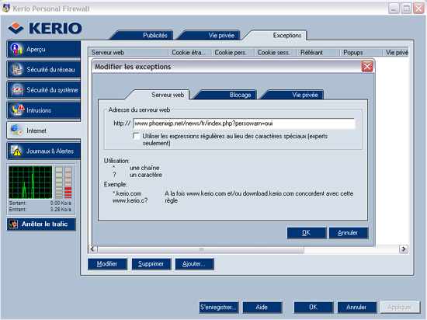Click the scroll left arrow
Viewport: 427px width, 320px height.
tap(92, 249)
